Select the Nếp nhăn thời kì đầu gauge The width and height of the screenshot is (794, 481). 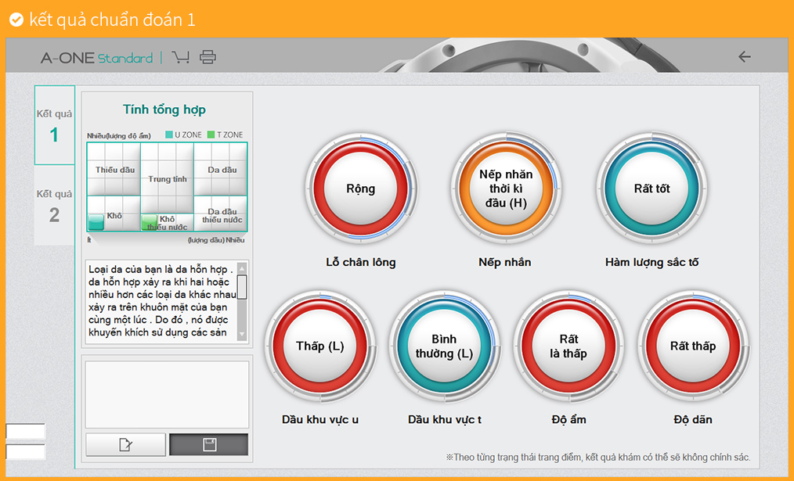click(506, 188)
